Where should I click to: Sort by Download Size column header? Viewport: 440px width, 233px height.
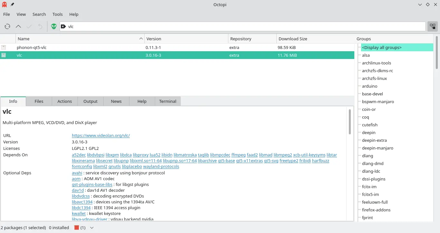point(315,39)
